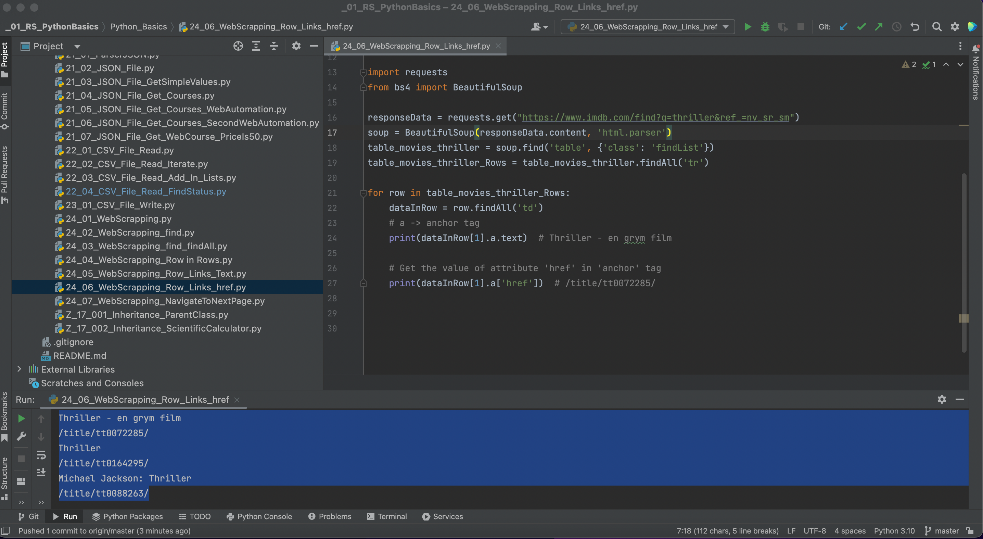Commit changes with the Git checkmark icon
983x539 pixels.
[x=861, y=27]
